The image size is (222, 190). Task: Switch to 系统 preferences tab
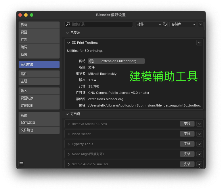(x=39, y=115)
